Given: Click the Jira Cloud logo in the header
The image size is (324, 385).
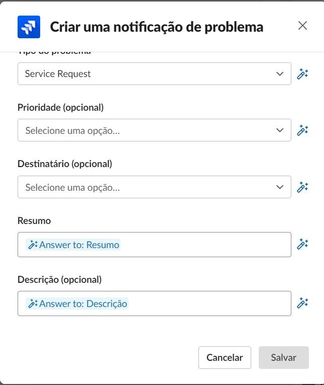Looking at the screenshot, I should (x=29, y=27).
